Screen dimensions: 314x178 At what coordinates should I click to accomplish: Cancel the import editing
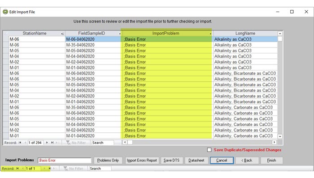[222, 160]
